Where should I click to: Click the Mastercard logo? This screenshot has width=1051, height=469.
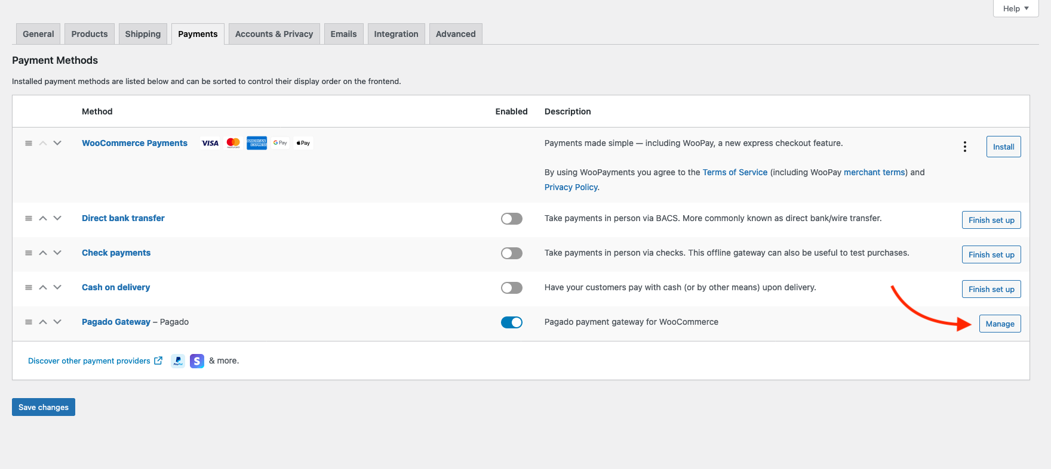point(233,143)
